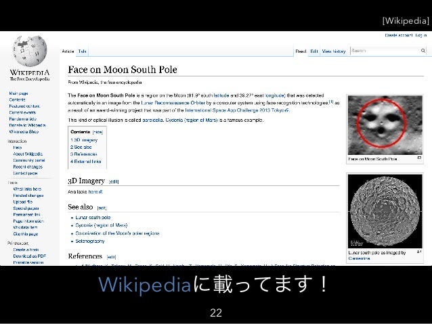Click the Log in link
The height and width of the screenshot is (324, 432).
click(421, 35)
